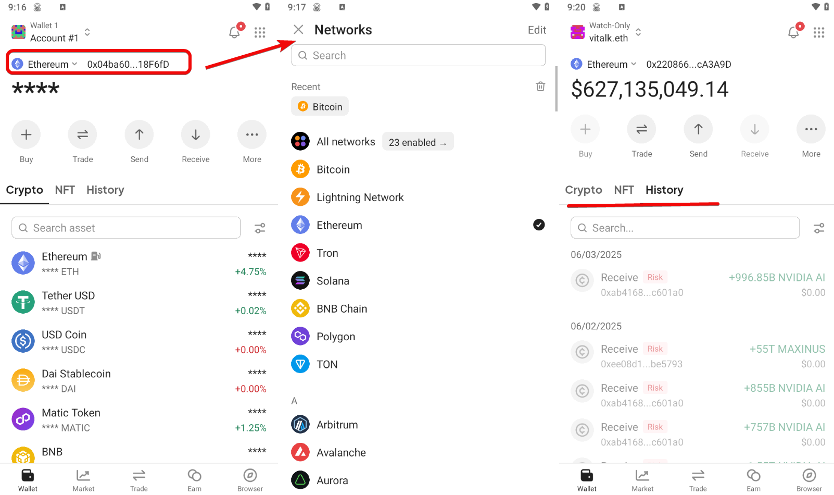Focus the Networks search field
This screenshot has height=495, width=834.
tap(418, 55)
